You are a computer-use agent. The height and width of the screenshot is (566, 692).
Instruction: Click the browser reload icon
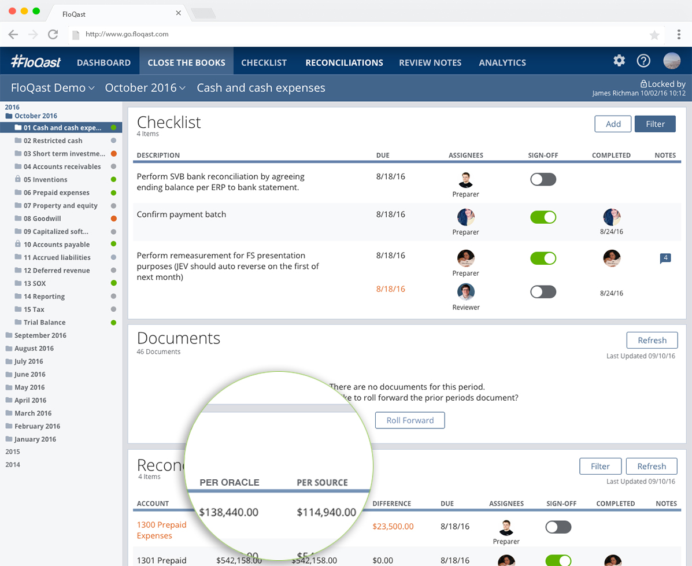coord(53,35)
